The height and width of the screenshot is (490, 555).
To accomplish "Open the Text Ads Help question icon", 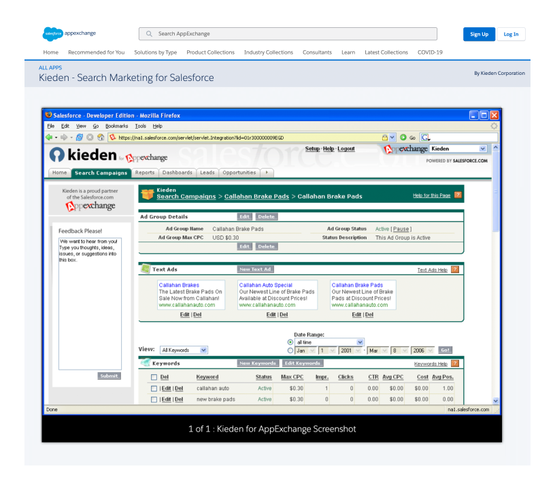I will coord(455,269).
